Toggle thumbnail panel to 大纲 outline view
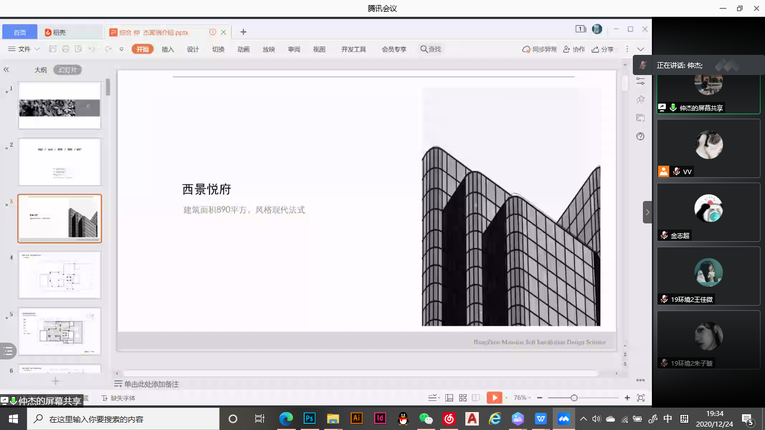This screenshot has height=430, width=765. [x=40, y=70]
